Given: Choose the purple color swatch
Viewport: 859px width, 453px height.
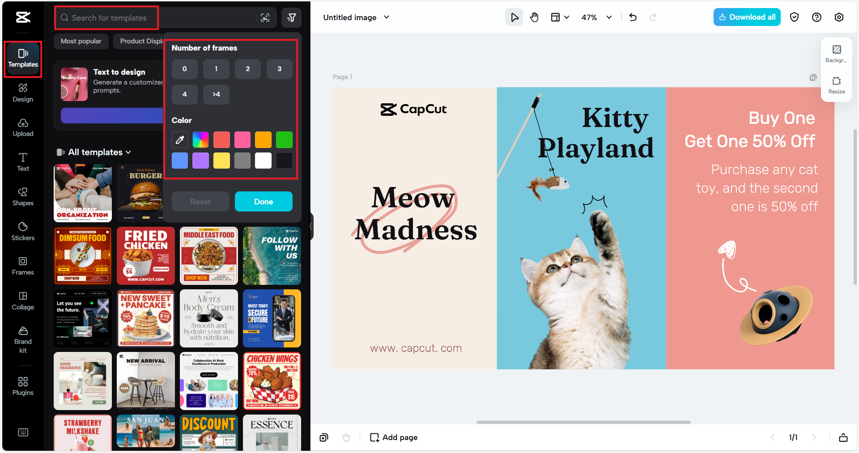Looking at the screenshot, I should (200, 161).
